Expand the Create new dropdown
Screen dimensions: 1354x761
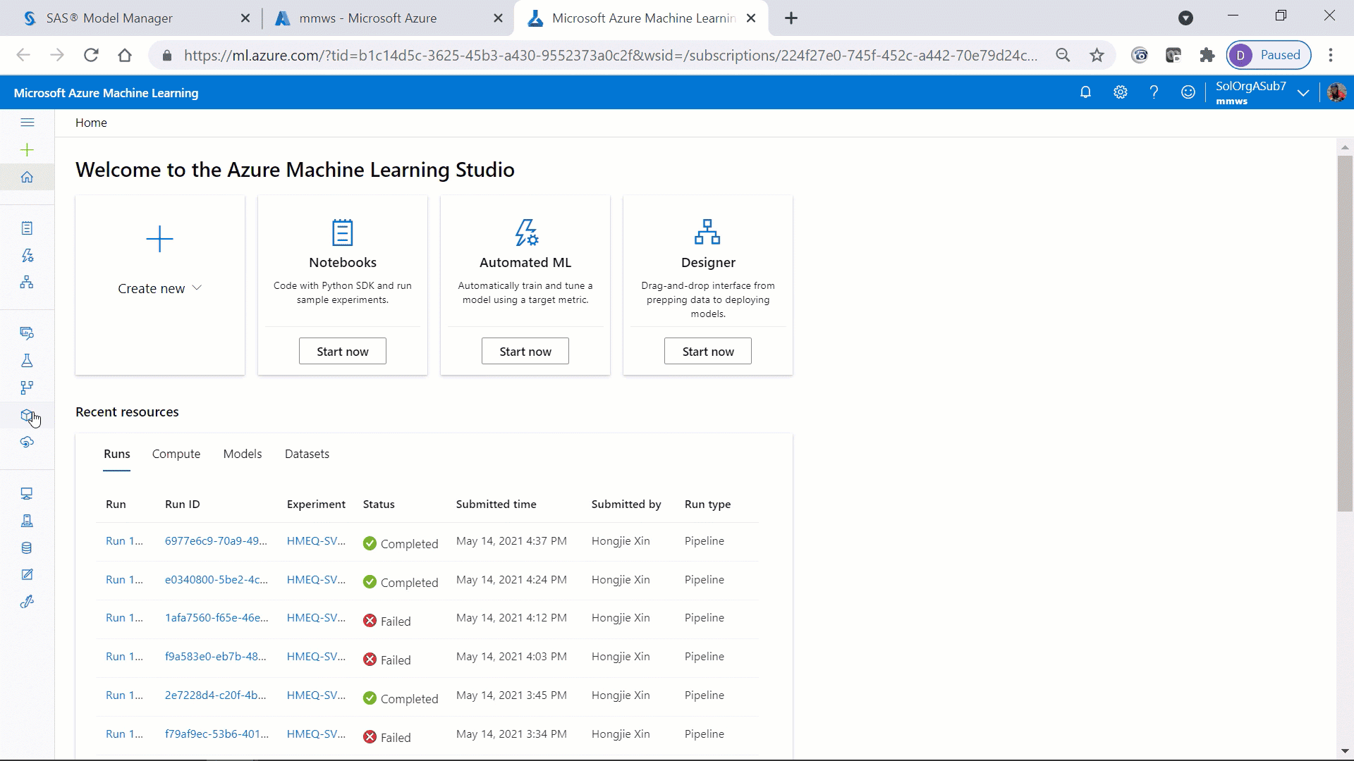click(159, 287)
